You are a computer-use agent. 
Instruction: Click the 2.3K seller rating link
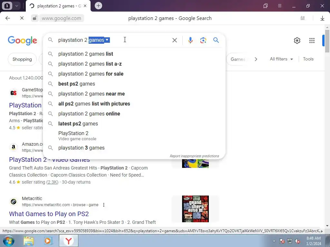[x=53, y=182]
